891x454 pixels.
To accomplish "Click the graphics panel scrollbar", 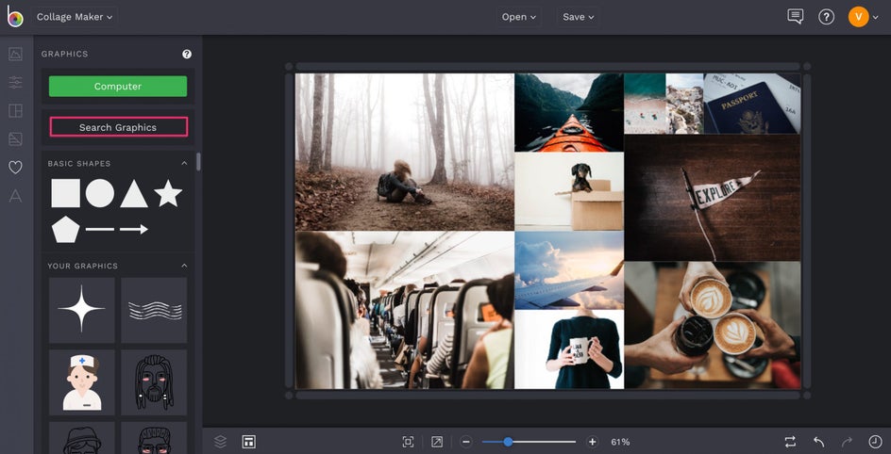I will point(198,161).
